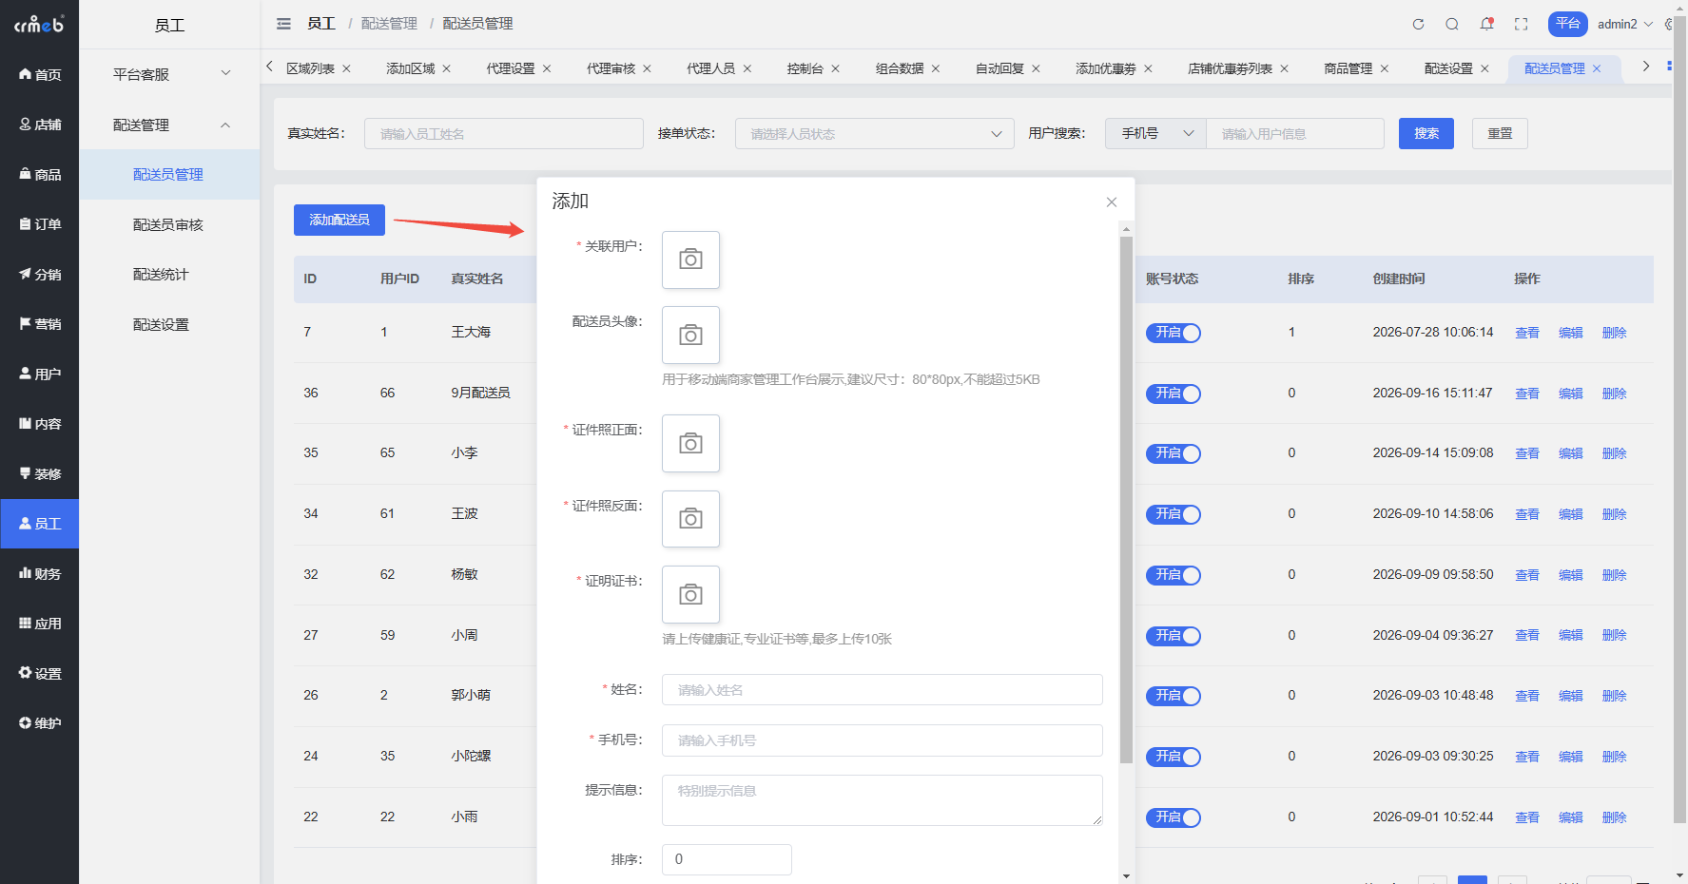
Task: Expand 平台客服 submenu
Action: [169, 74]
